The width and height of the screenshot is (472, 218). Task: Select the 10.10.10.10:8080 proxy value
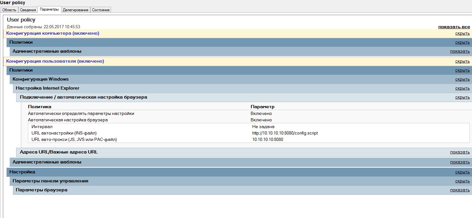coord(268,139)
